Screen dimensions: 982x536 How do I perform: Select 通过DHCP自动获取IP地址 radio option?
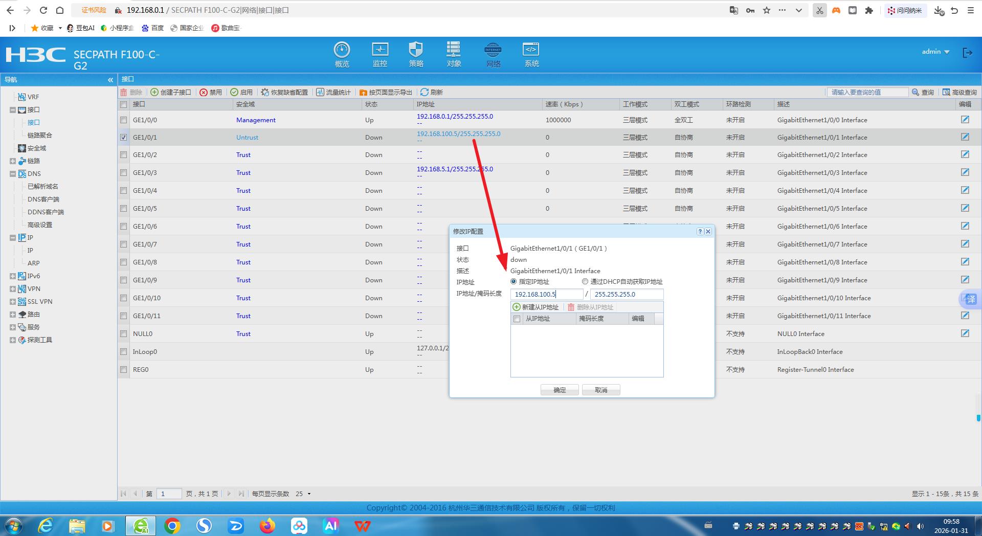pos(585,282)
